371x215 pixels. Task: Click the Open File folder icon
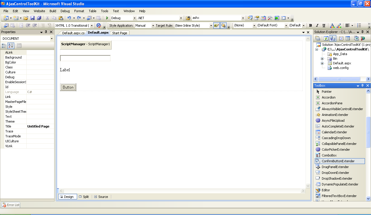coord(26,18)
